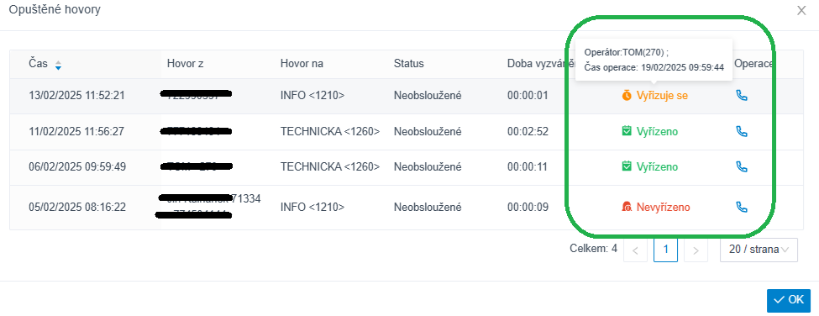Click the red alarm icon next to Nevyřízeno

tap(627, 208)
